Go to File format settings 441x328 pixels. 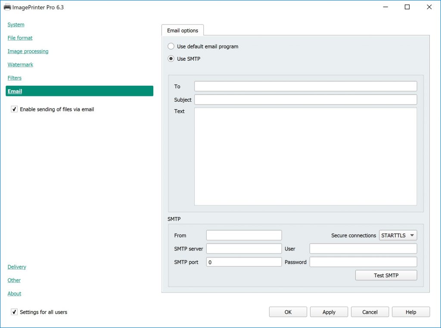pyautogui.click(x=20, y=38)
